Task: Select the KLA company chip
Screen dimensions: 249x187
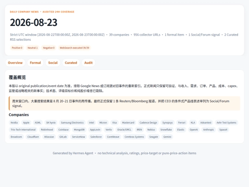Action: (x=193, y=123)
